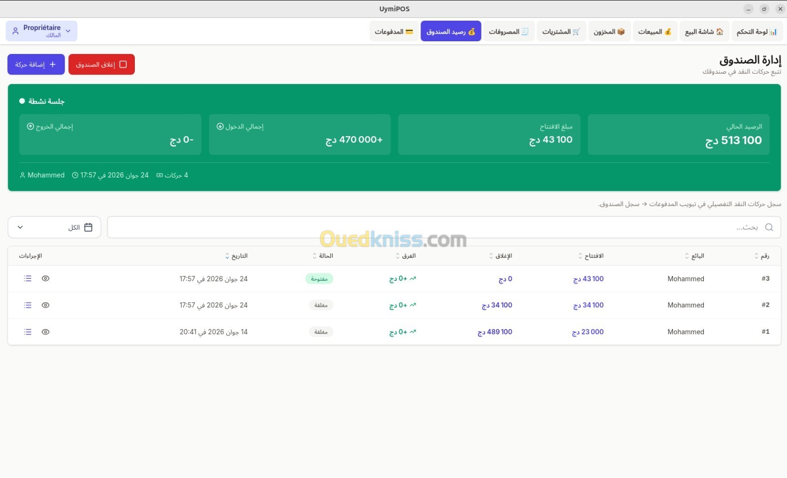Open movements list icon for session #1

tap(28, 332)
